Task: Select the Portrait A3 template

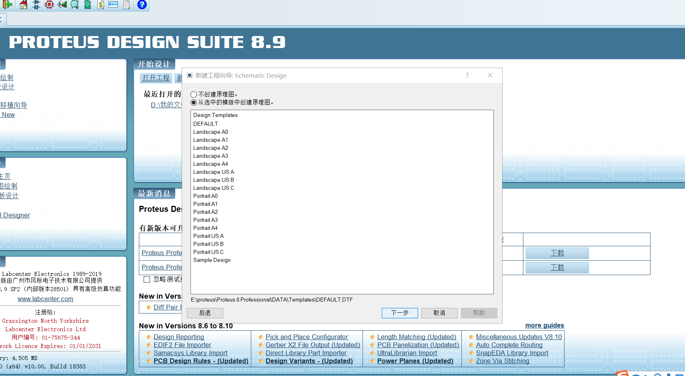Action: [x=205, y=220]
